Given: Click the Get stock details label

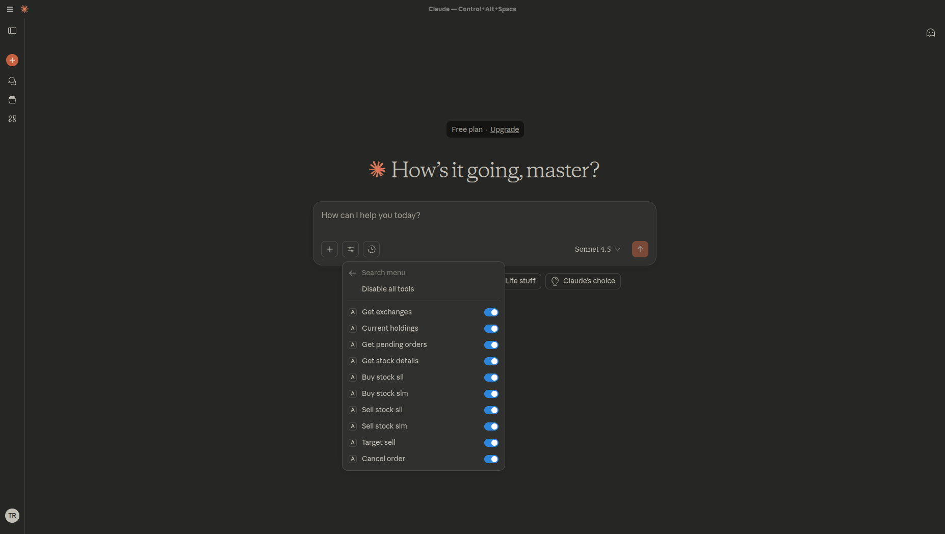Looking at the screenshot, I should pos(390,361).
